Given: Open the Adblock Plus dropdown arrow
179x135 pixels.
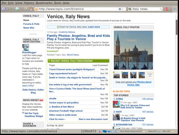Looking at the screenshot, I should (x=171, y=9).
